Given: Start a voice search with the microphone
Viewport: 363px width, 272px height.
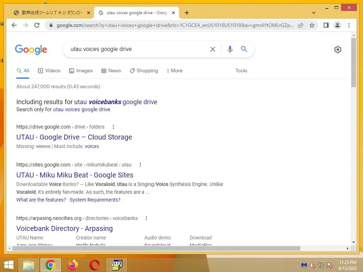Looking at the screenshot, I should click(230, 49).
